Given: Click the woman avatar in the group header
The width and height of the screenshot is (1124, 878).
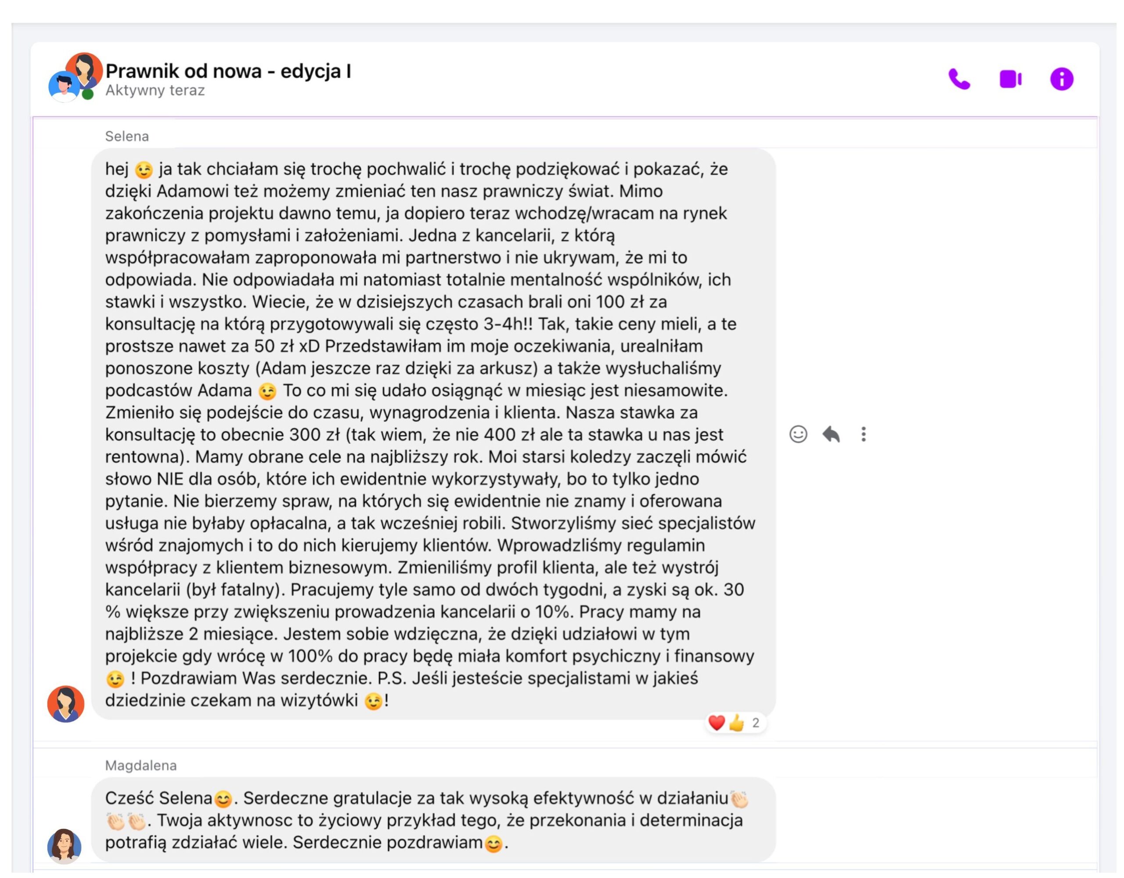Looking at the screenshot, I should (x=86, y=68).
